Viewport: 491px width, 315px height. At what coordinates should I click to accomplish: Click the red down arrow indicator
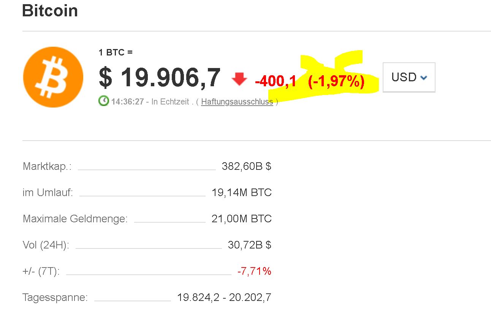(239, 79)
